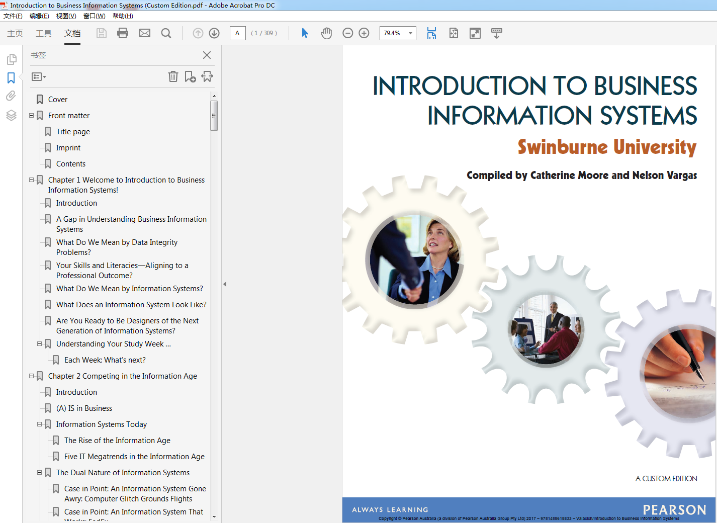Delete selected bookmark trash icon

[x=173, y=76]
